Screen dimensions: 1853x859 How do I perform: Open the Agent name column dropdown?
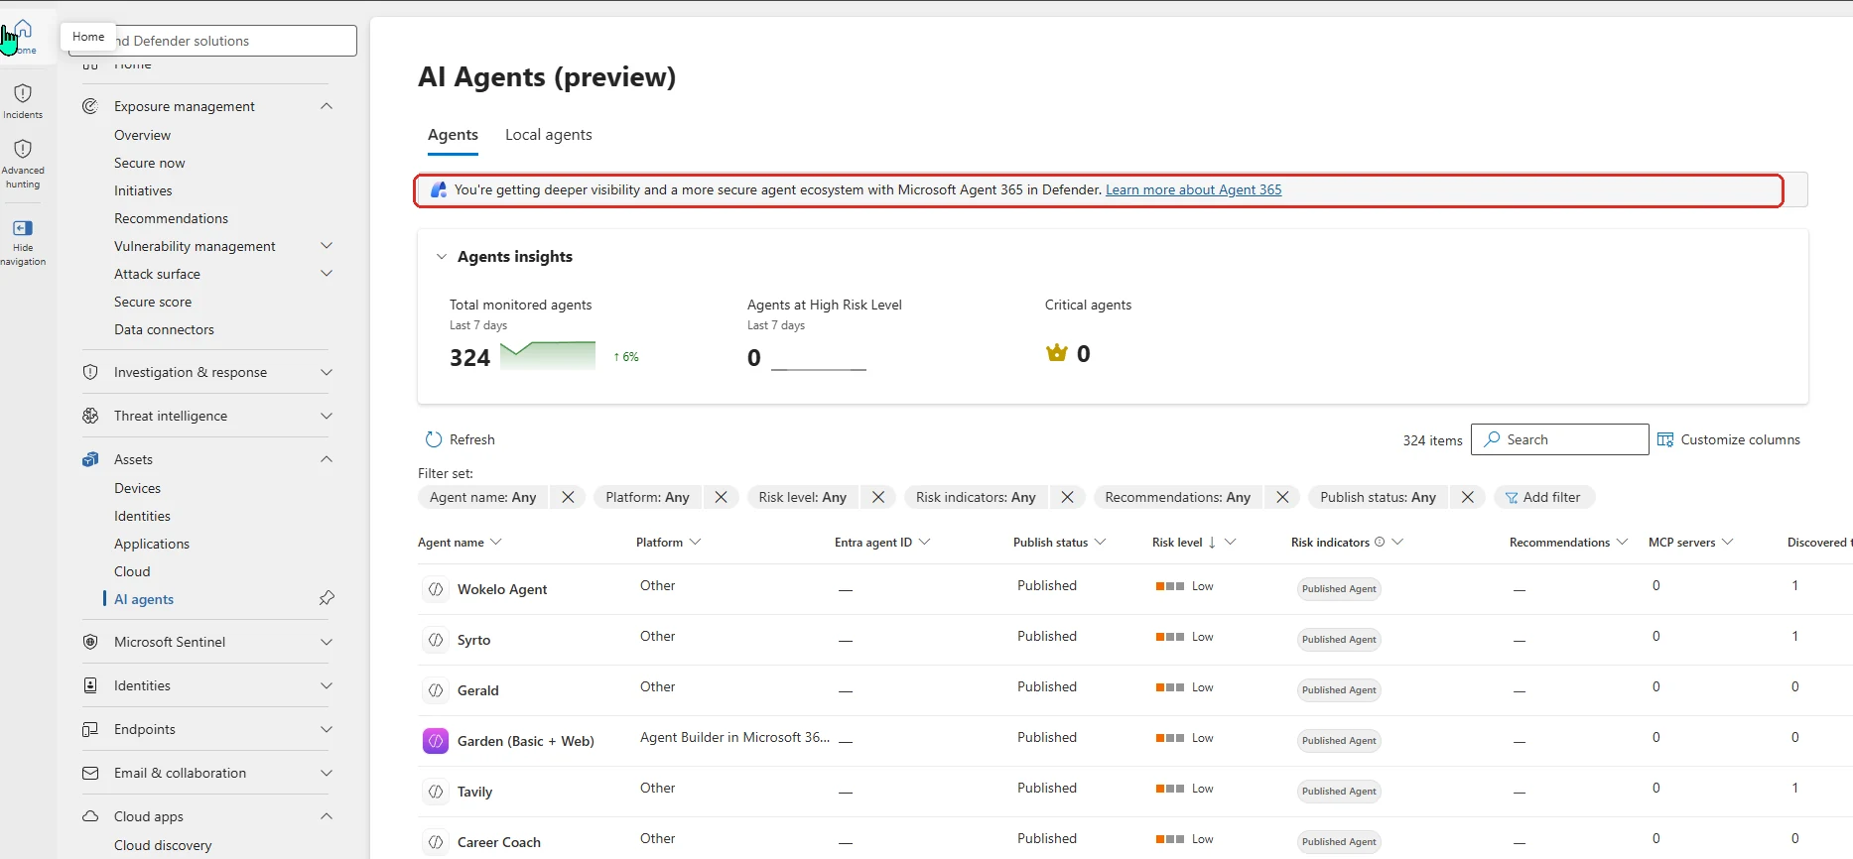pyautogui.click(x=496, y=542)
